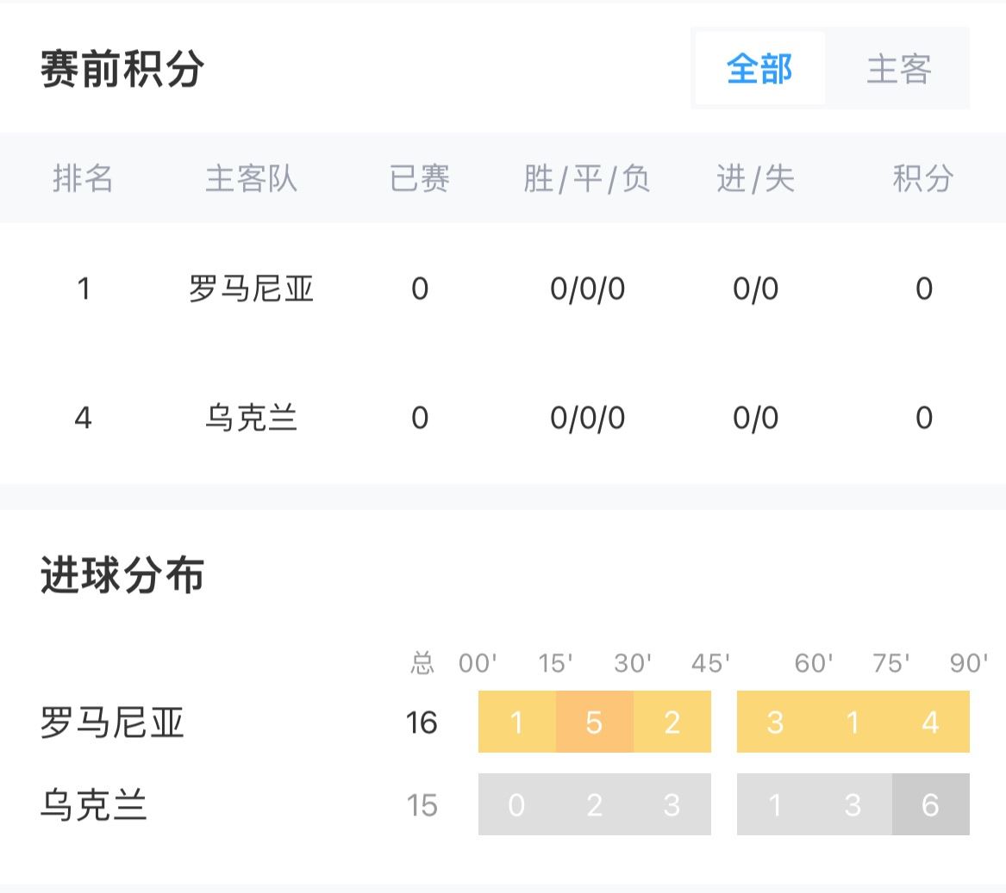Click the 赛前积分 section heading

pyautogui.click(x=122, y=69)
